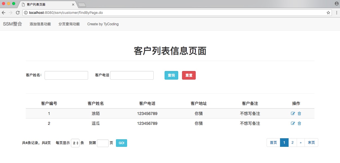
Task: Bookmark this page with the star icon
Action: 328,13
